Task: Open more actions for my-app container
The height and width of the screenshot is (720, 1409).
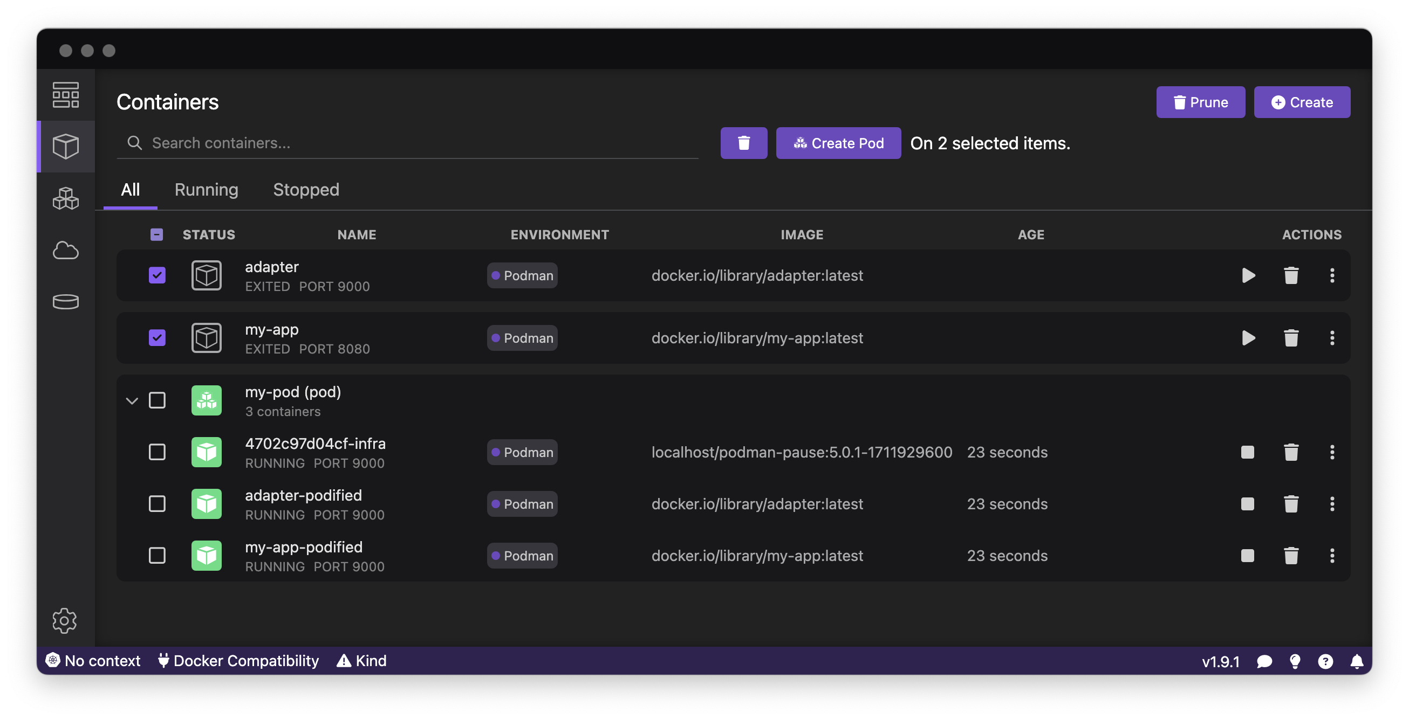Action: point(1332,338)
